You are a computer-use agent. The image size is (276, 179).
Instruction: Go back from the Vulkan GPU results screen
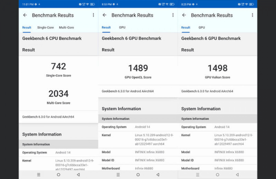pyautogui.click(x=184, y=15)
